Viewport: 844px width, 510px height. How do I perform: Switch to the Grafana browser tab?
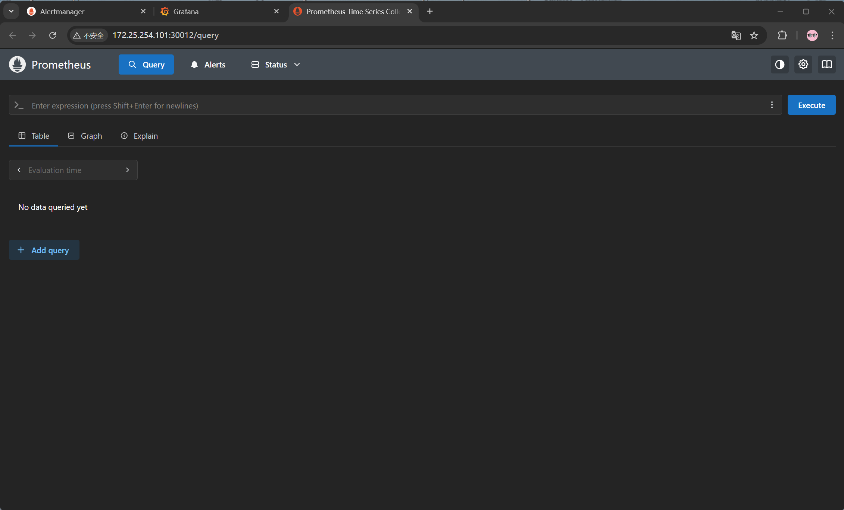220,12
